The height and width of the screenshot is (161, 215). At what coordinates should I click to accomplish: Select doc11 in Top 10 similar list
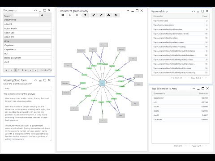181,106
